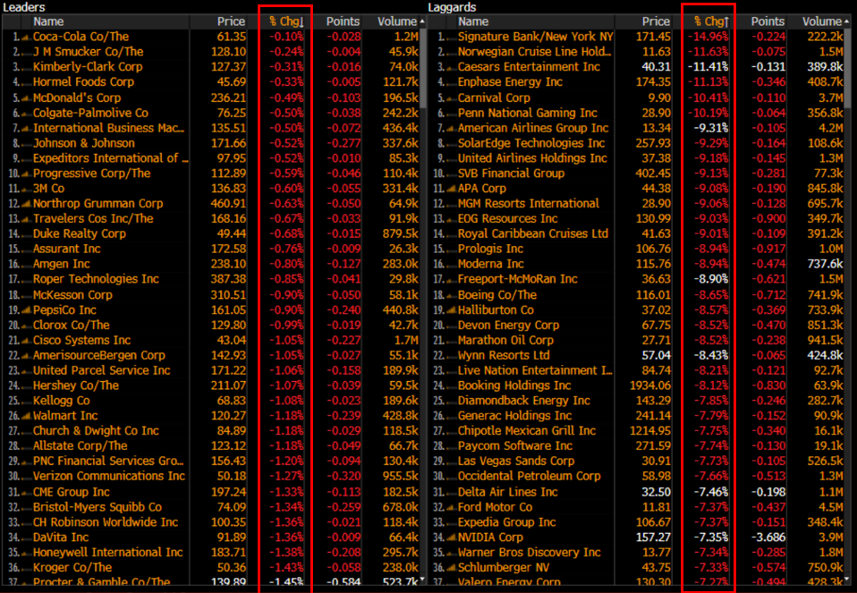Click the Laggards table Points column header
This screenshot has height=593, width=857.
click(768, 21)
